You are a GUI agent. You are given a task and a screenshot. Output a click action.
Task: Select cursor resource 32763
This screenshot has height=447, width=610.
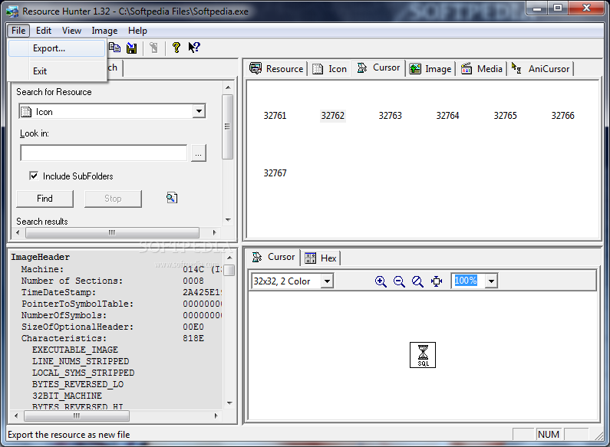click(391, 116)
